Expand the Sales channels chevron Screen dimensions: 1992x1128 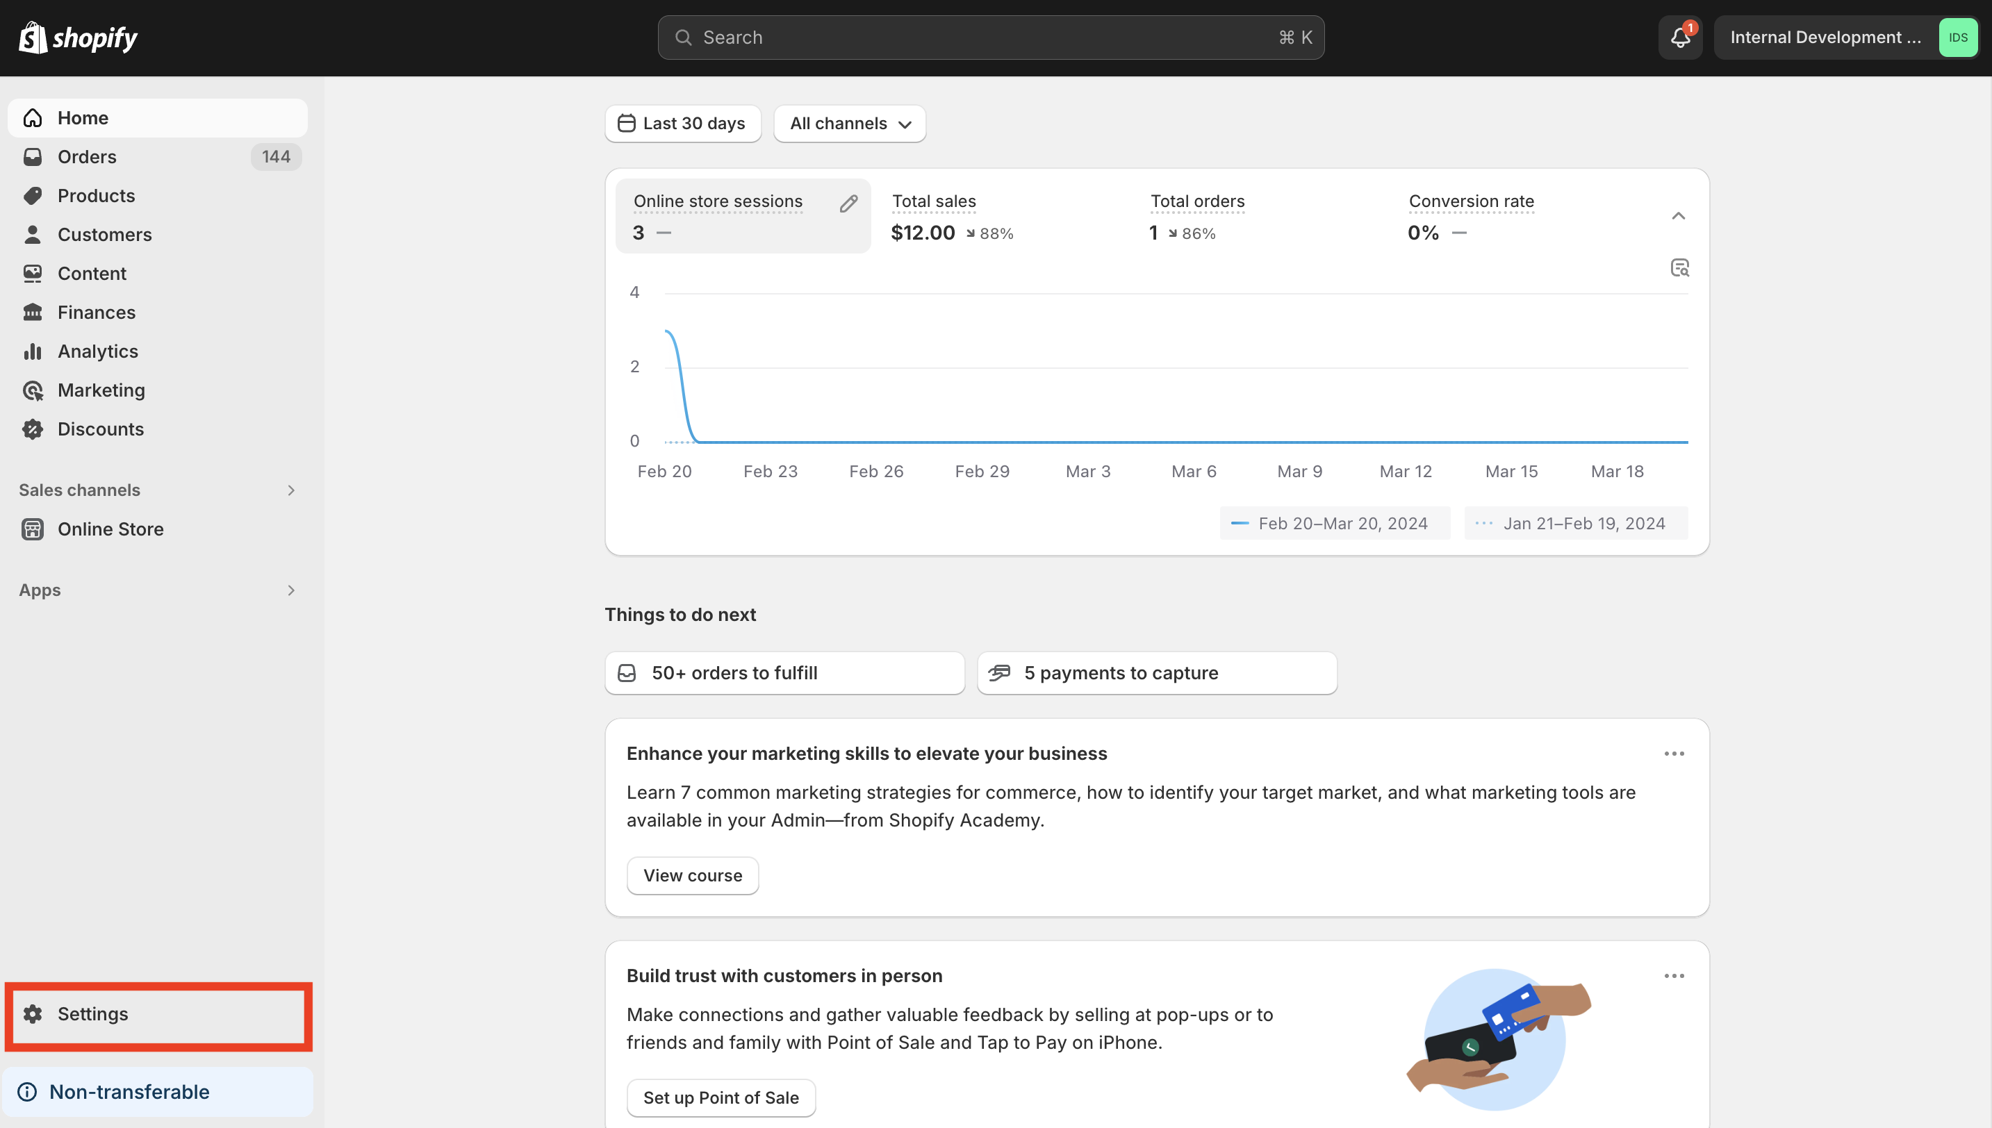pyautogui.click(x=290, y=490)
